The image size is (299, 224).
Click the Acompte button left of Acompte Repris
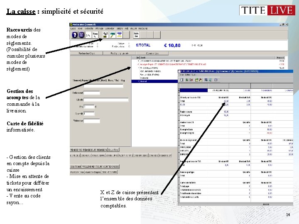point(77,172)
